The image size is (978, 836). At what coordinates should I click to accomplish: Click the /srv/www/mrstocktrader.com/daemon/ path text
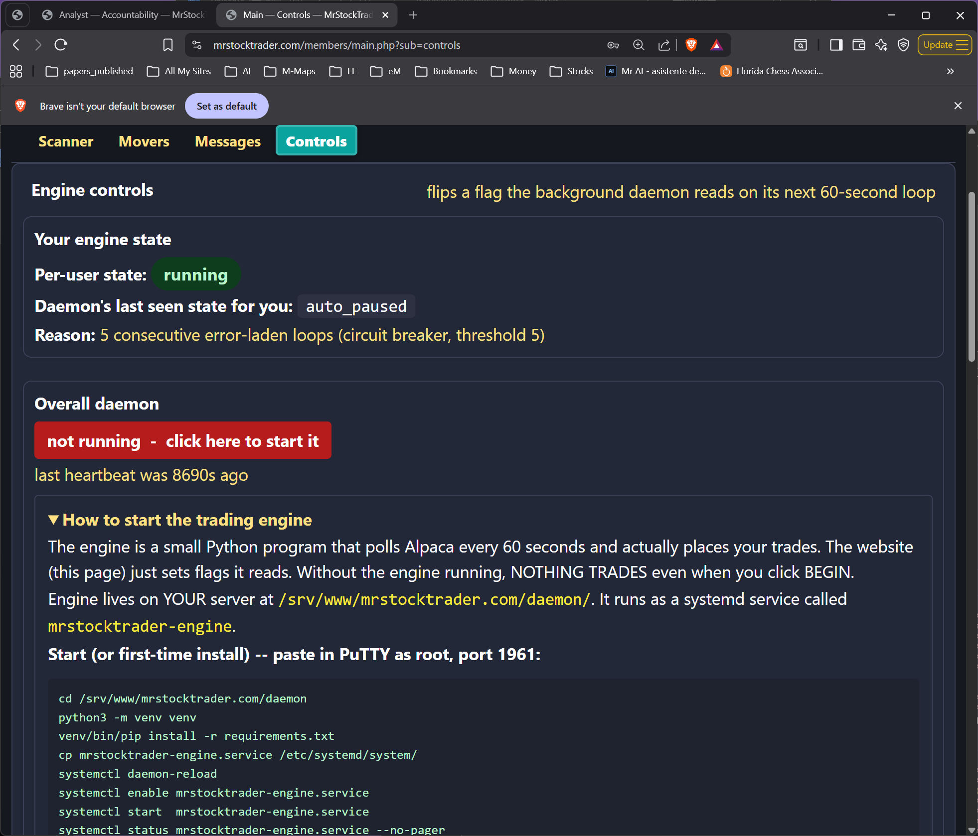click(x=434, y=599)
